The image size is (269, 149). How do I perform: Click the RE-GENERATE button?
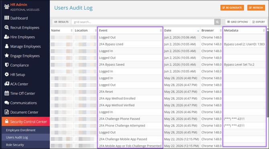coord(232,8)
